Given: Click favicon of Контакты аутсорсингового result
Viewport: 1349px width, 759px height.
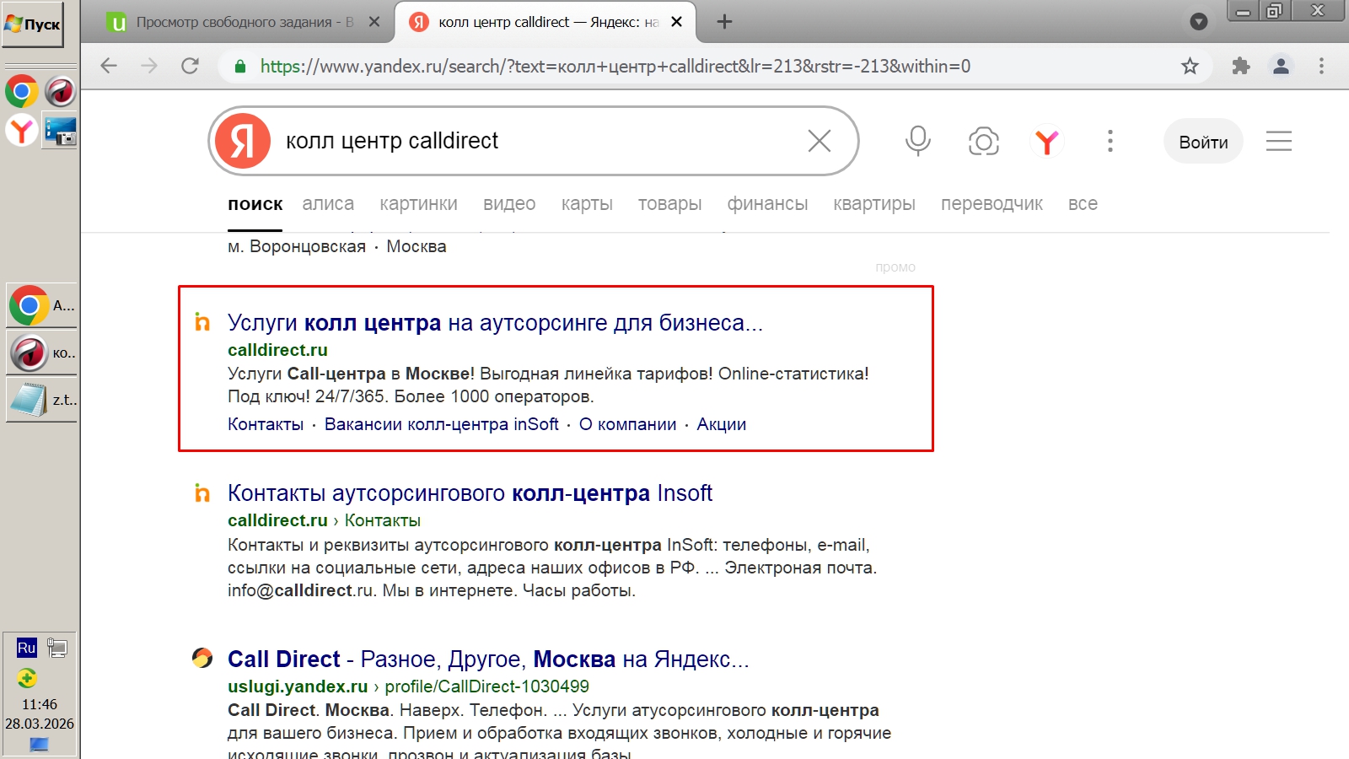Looking at the screenshot, I should tap(202, 493).
